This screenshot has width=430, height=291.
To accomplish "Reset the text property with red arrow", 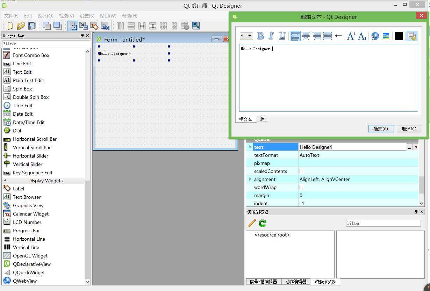I will (416, 147).
